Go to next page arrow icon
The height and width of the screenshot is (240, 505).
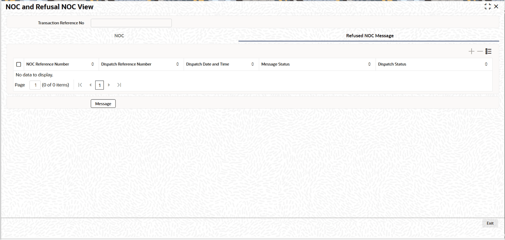(x=109, y=85)
